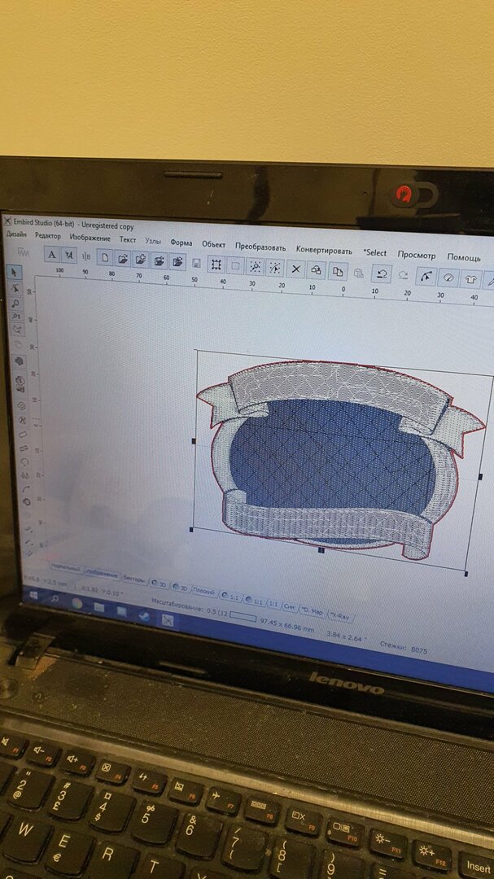Open the Конвертировать menu
Viewport: 494px width, 879px height.
click(324, 251)
